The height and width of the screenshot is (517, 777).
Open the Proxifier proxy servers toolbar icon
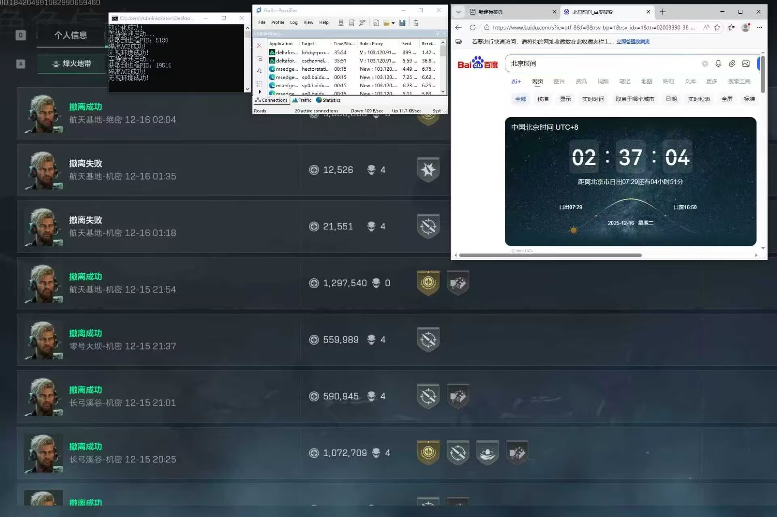[x=341, y=23]
